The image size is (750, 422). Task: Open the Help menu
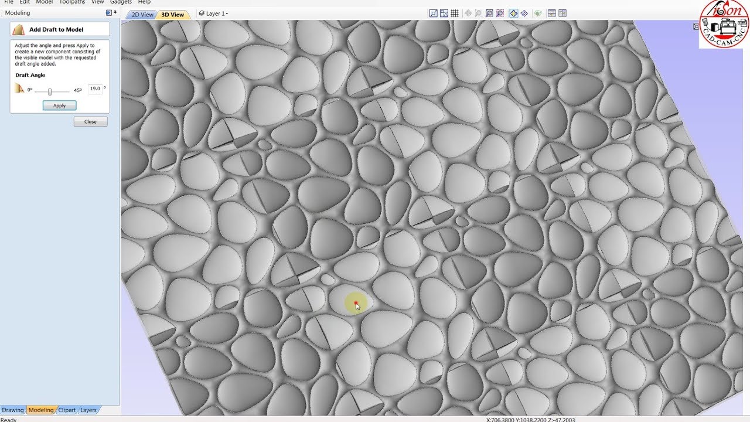[144, 2]
